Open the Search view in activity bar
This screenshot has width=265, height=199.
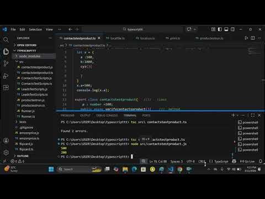click(x=6, y=40)
